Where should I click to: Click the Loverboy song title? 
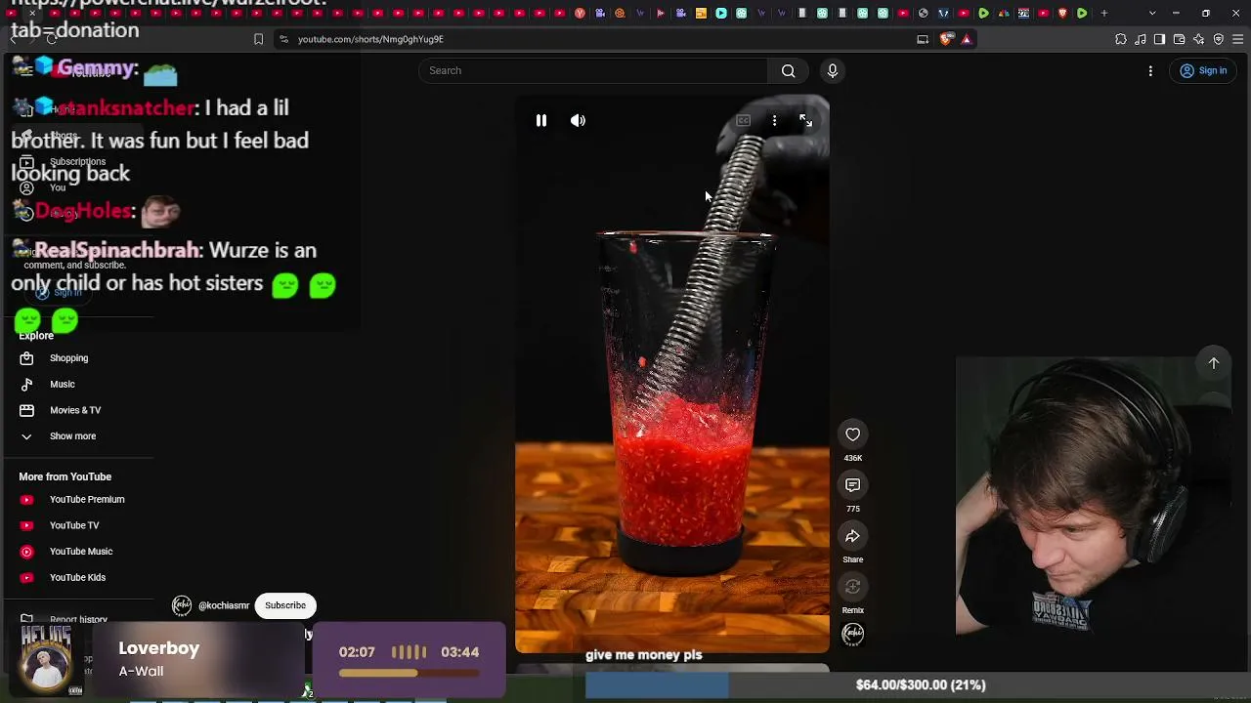click(158, 648)
